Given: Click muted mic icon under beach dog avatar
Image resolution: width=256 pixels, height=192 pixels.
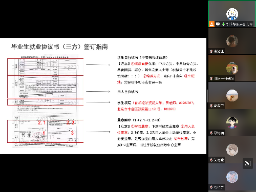Looking at the screenshot, I should point(211,105).
